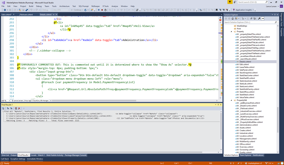The image size is (284, 165).
Task: Click the Save All toolbar icon
Action: [x=27, y=10]
